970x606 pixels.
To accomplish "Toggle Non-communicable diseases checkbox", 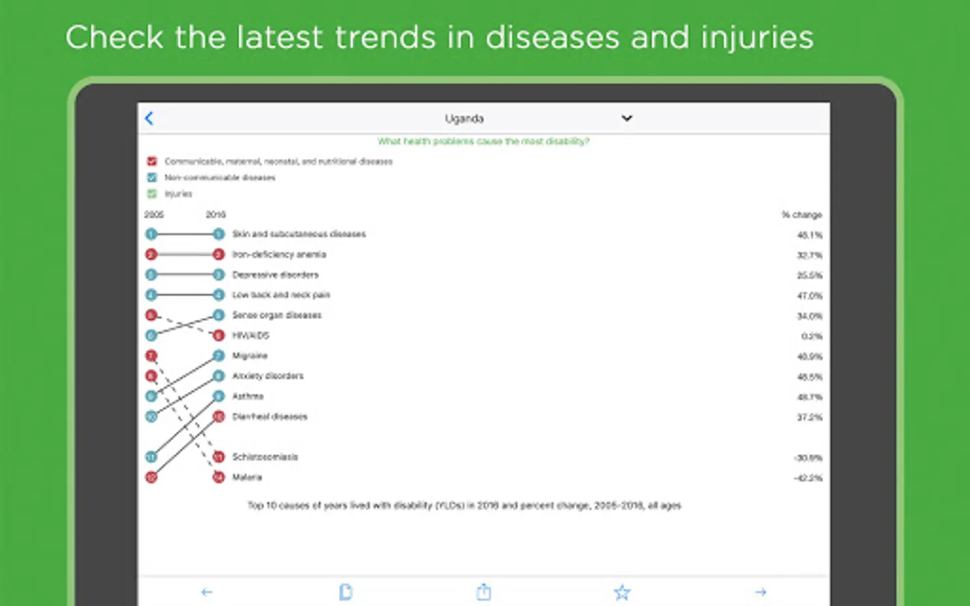I will point(152,177).
